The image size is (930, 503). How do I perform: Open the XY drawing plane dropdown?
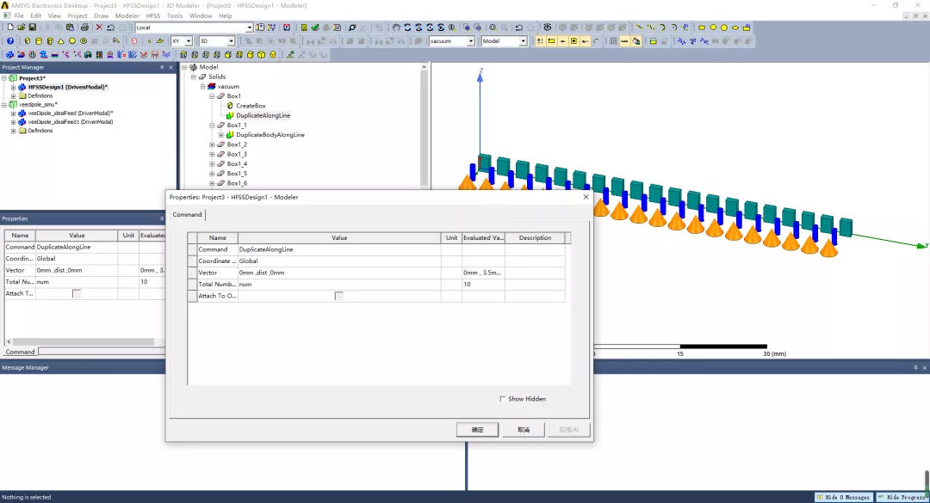pos(188,41)
